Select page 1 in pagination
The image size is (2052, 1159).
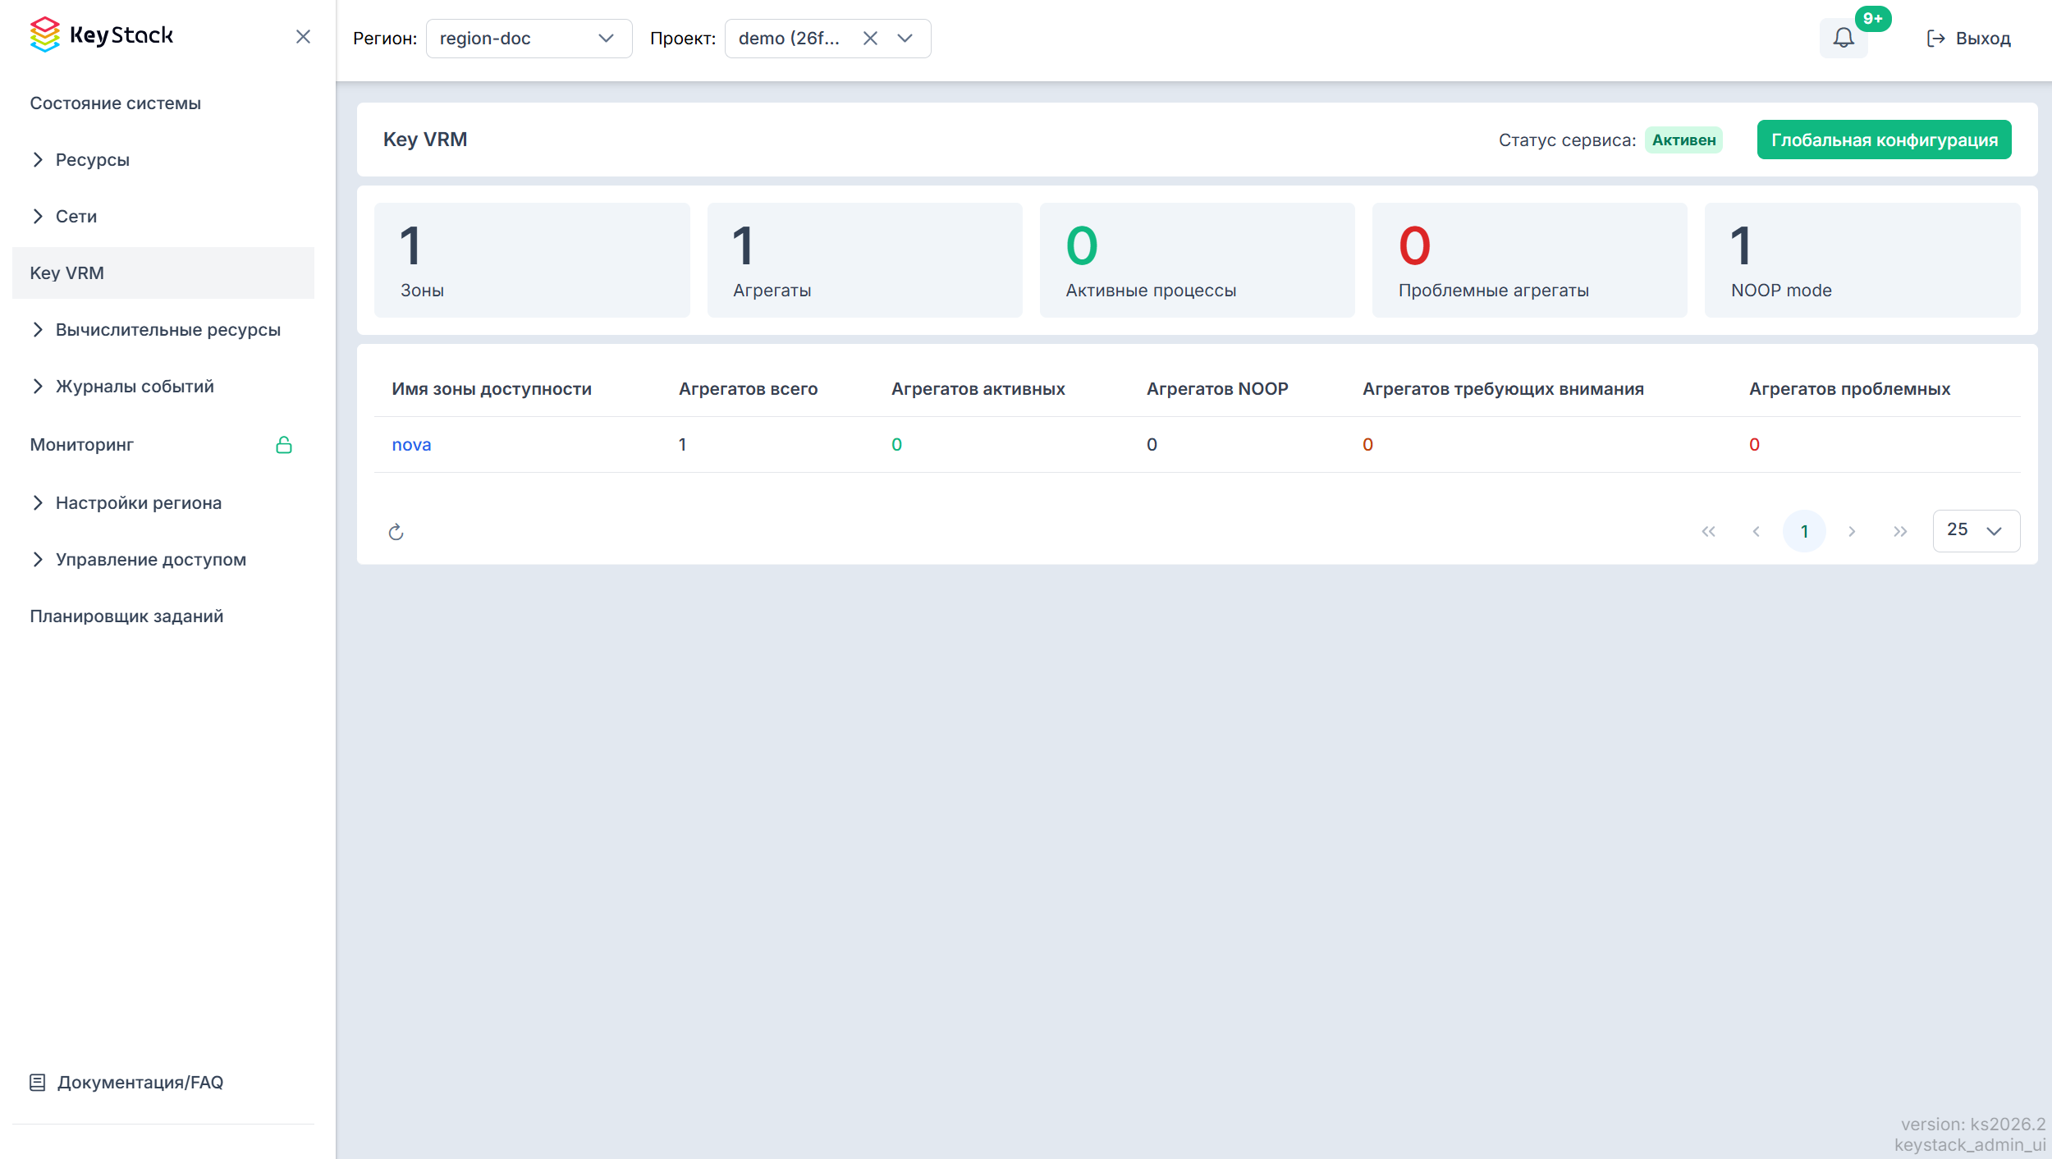click(x=1804, y=532)
